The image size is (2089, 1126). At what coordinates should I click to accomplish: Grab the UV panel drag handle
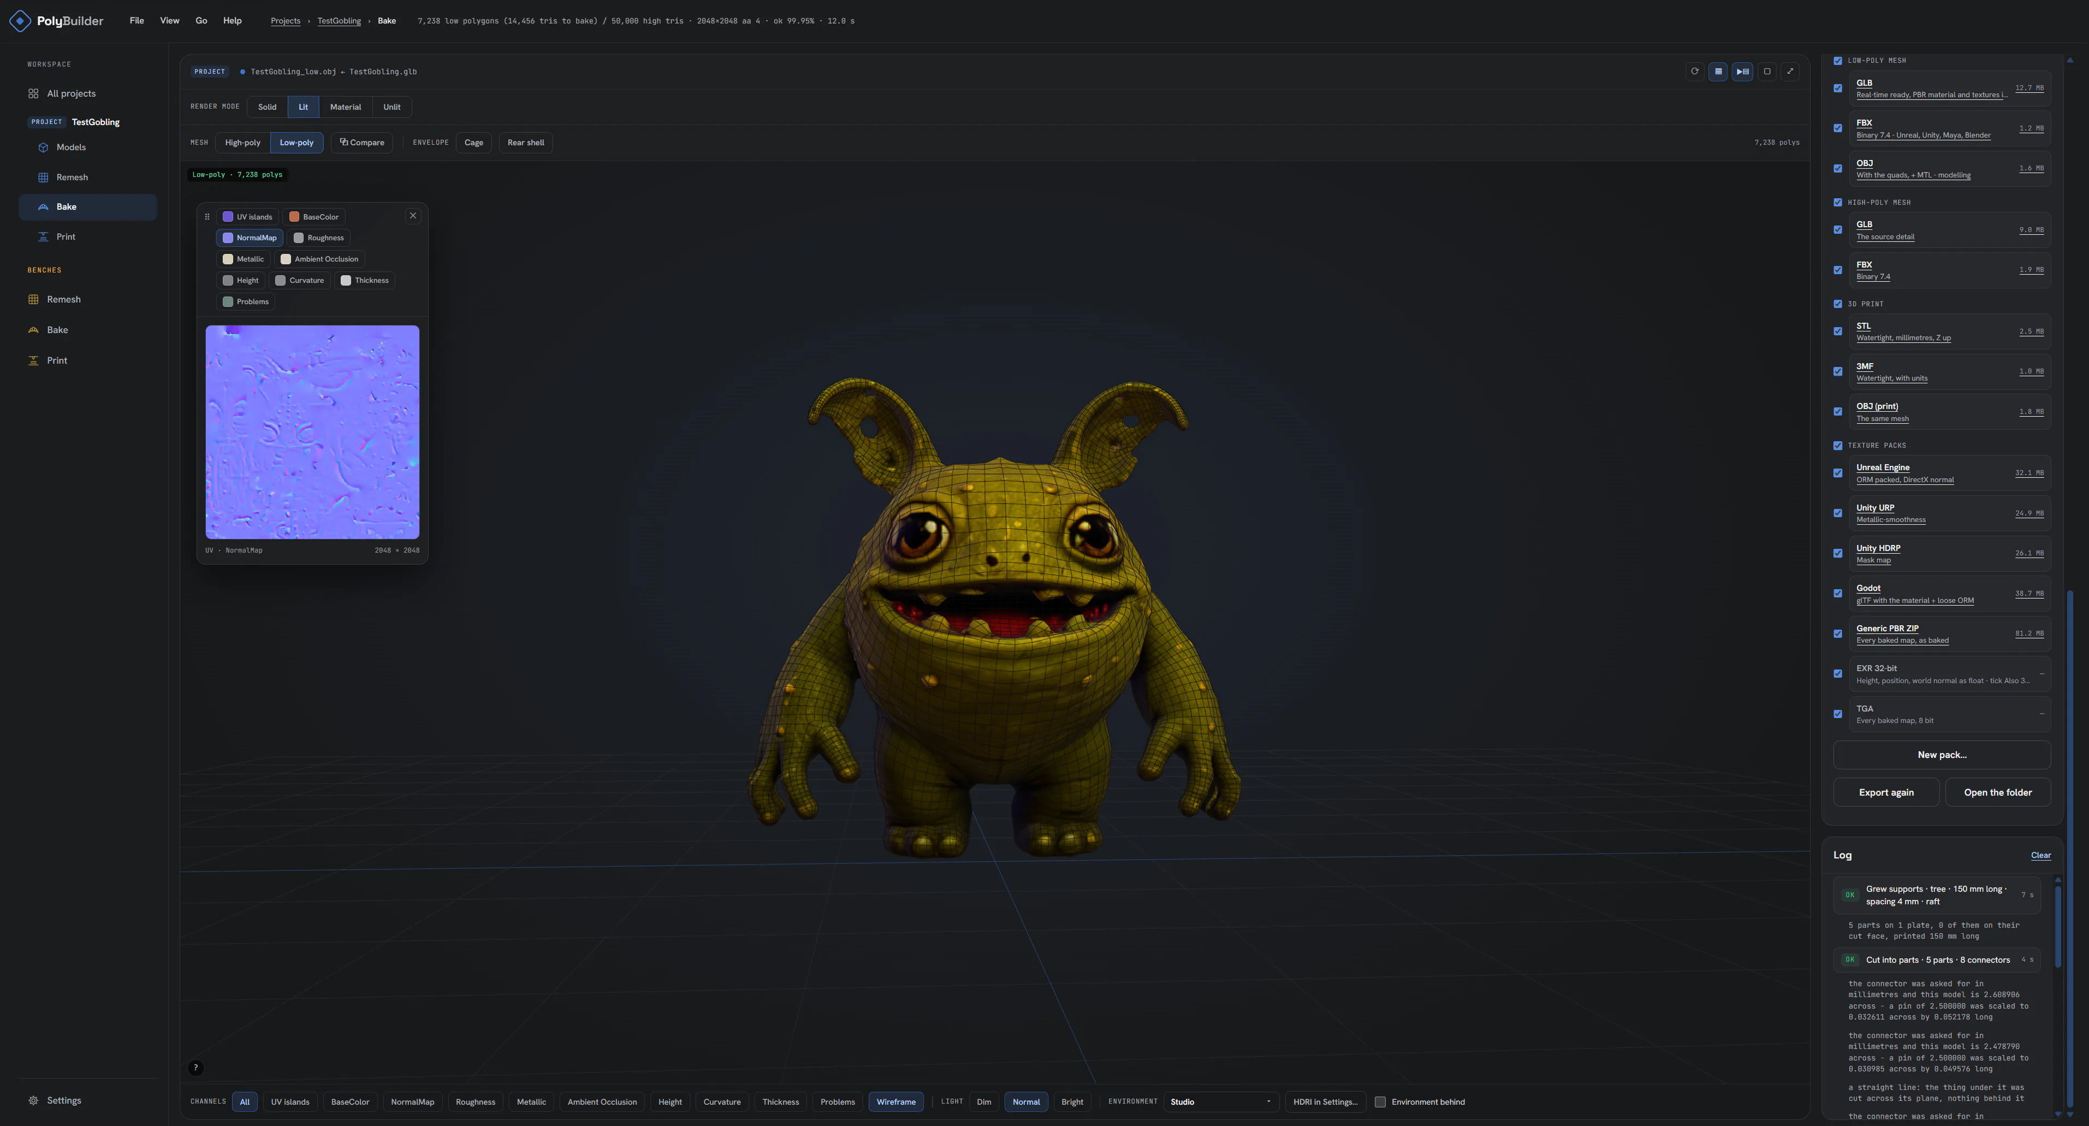(x=207, y=217)
